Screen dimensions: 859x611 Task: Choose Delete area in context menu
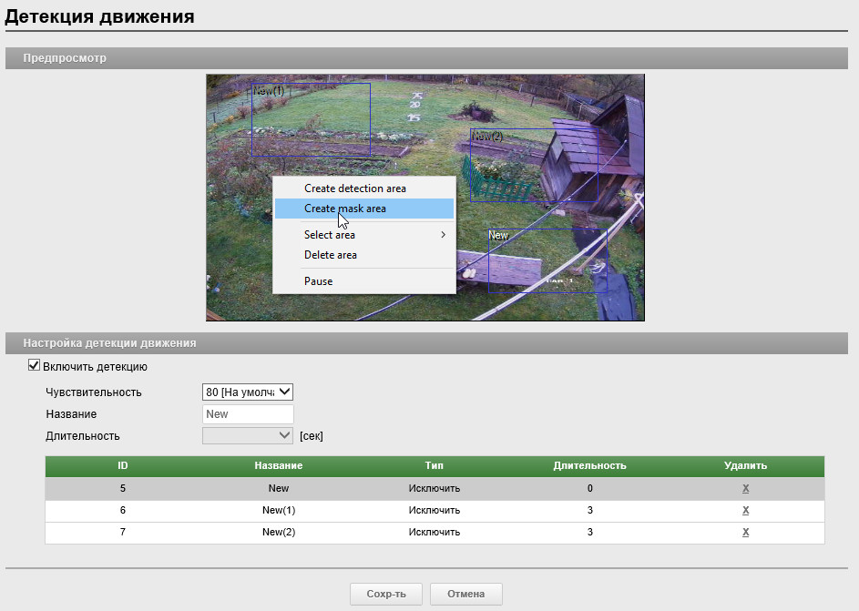click(363, 255)
